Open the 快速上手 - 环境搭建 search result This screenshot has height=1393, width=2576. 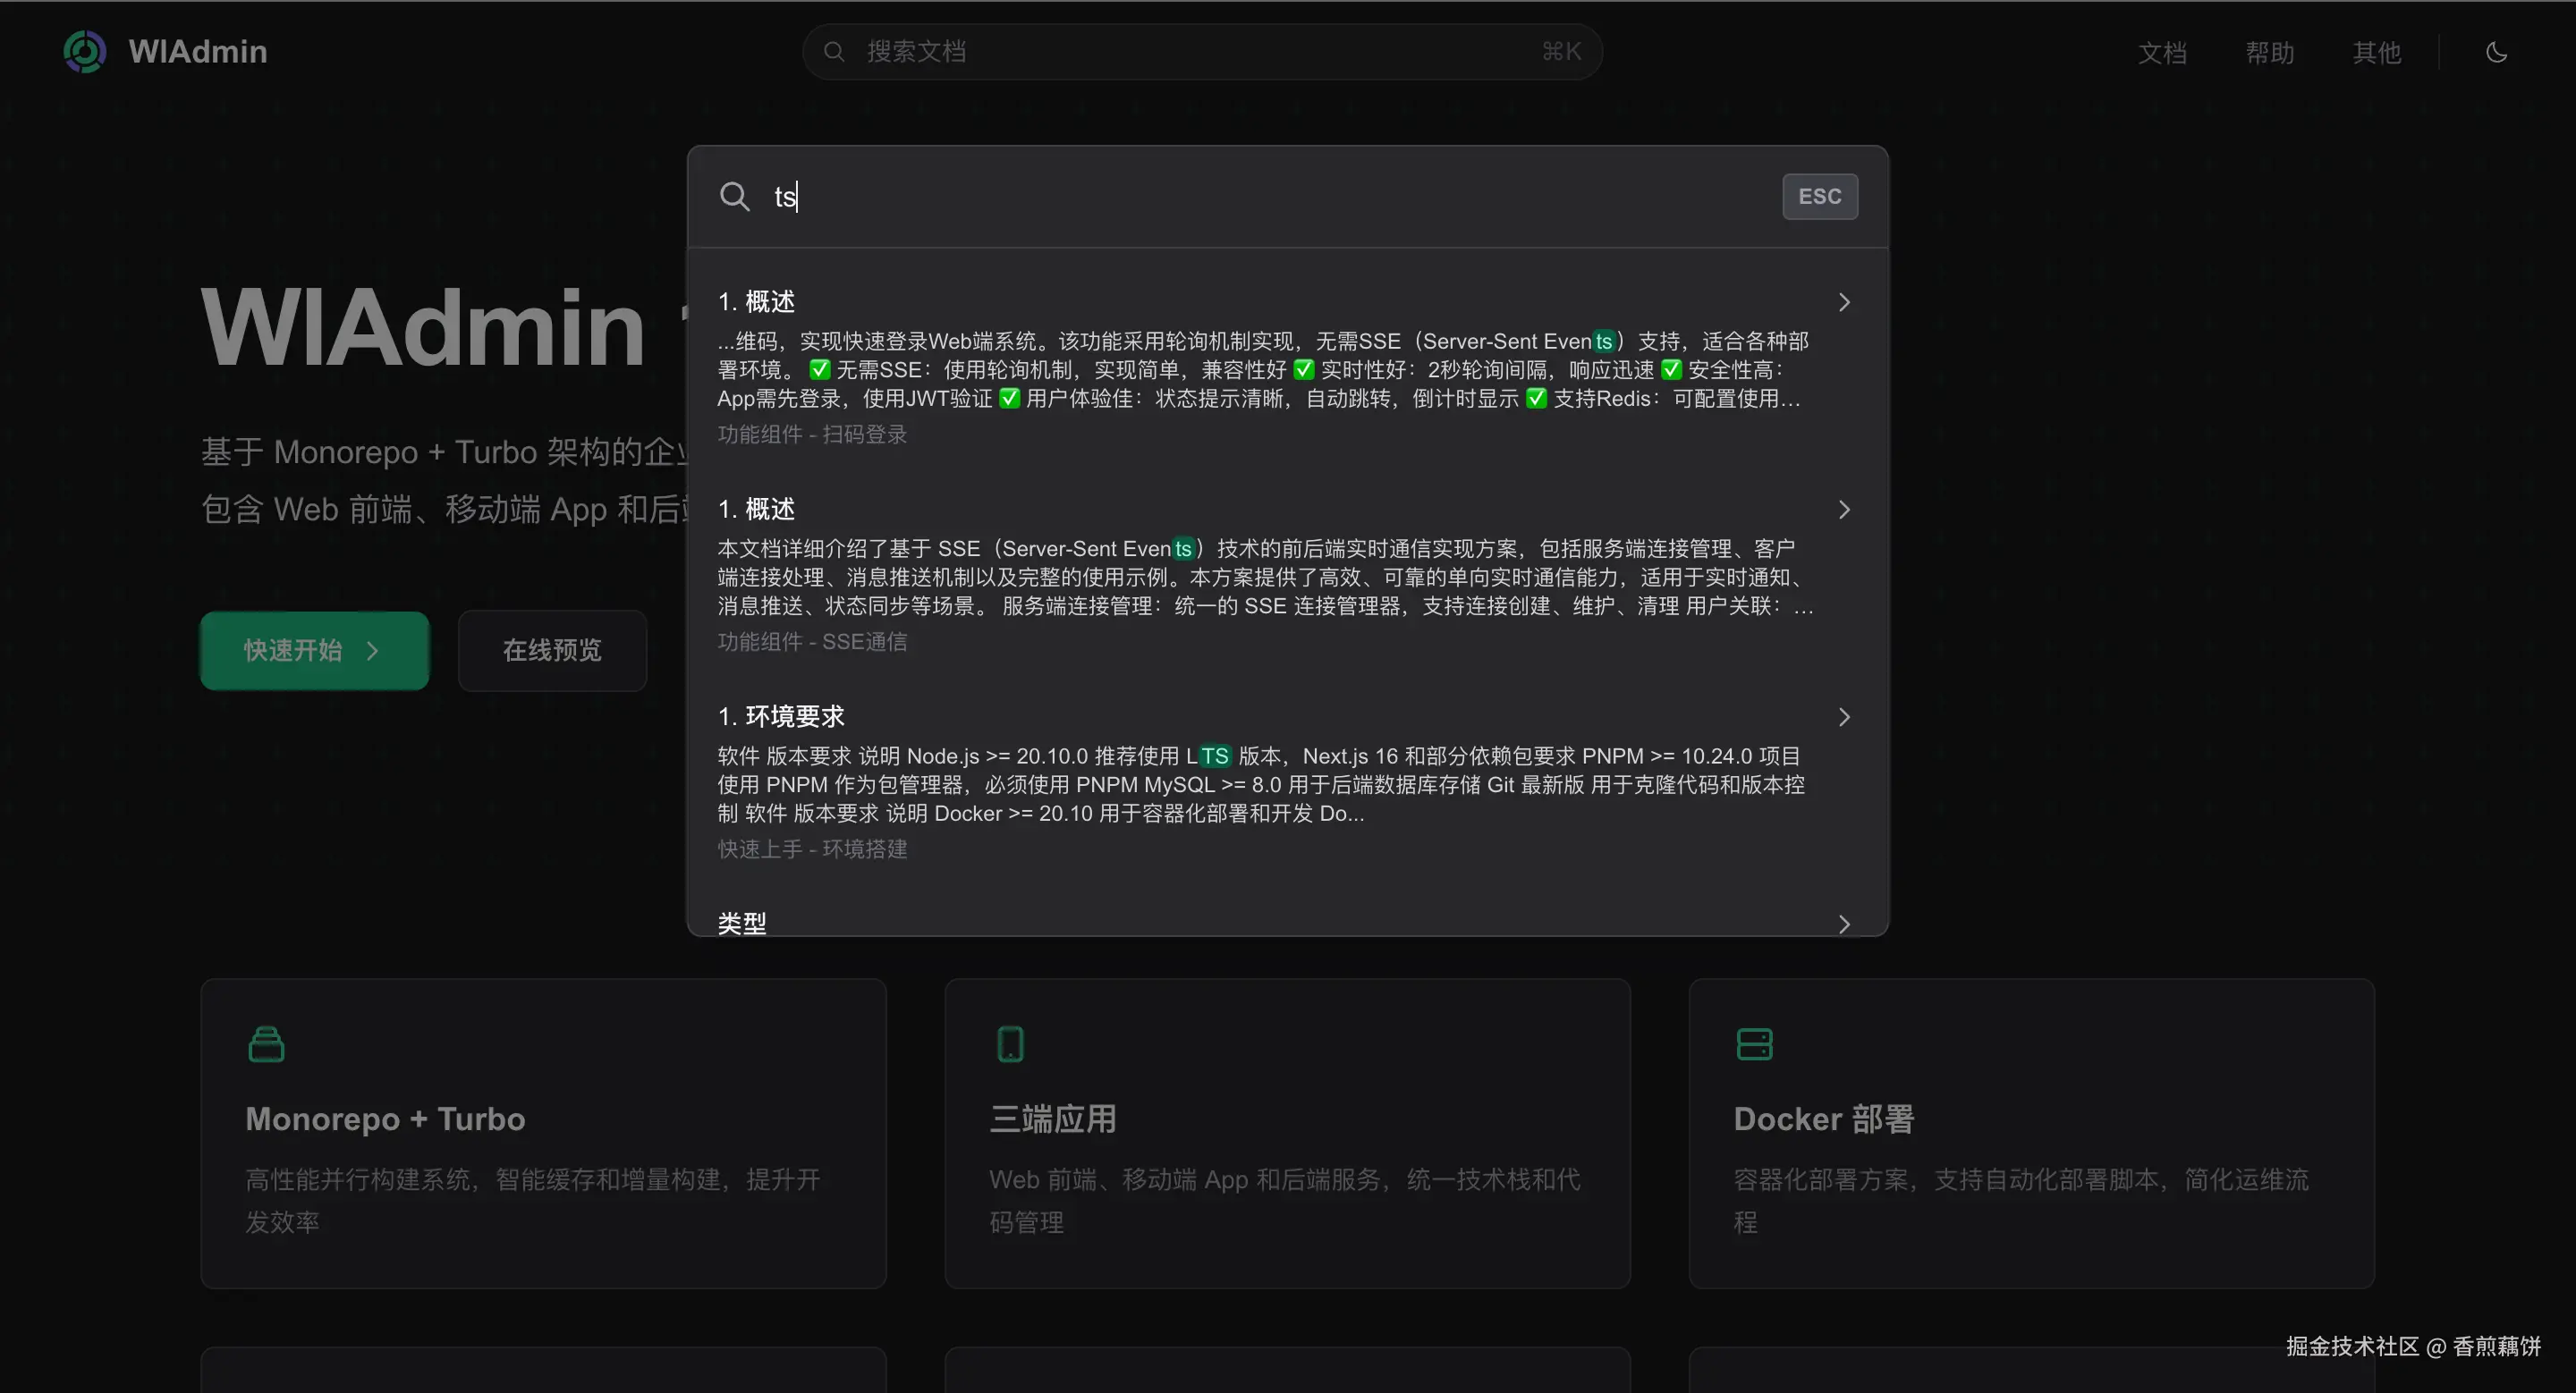1286,782
